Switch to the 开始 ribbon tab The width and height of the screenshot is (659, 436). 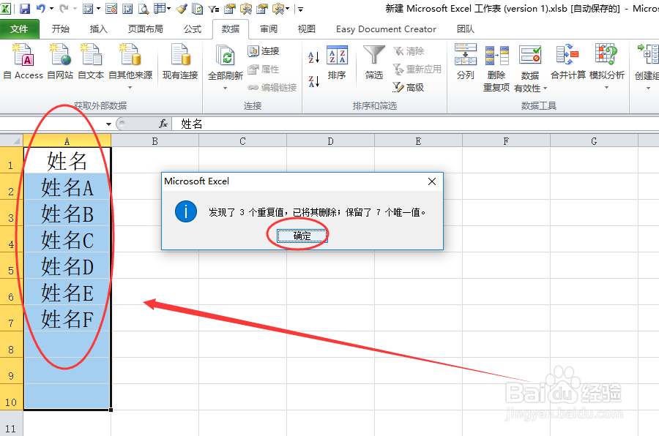click(x=61, y=29)
